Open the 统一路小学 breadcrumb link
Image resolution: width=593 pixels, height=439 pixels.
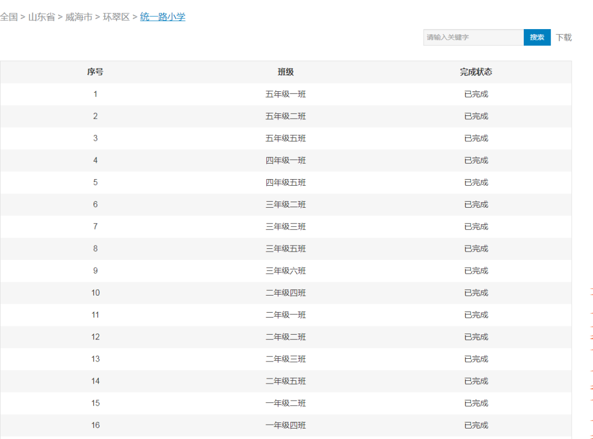pyautogui.click(x=163, y=17)
